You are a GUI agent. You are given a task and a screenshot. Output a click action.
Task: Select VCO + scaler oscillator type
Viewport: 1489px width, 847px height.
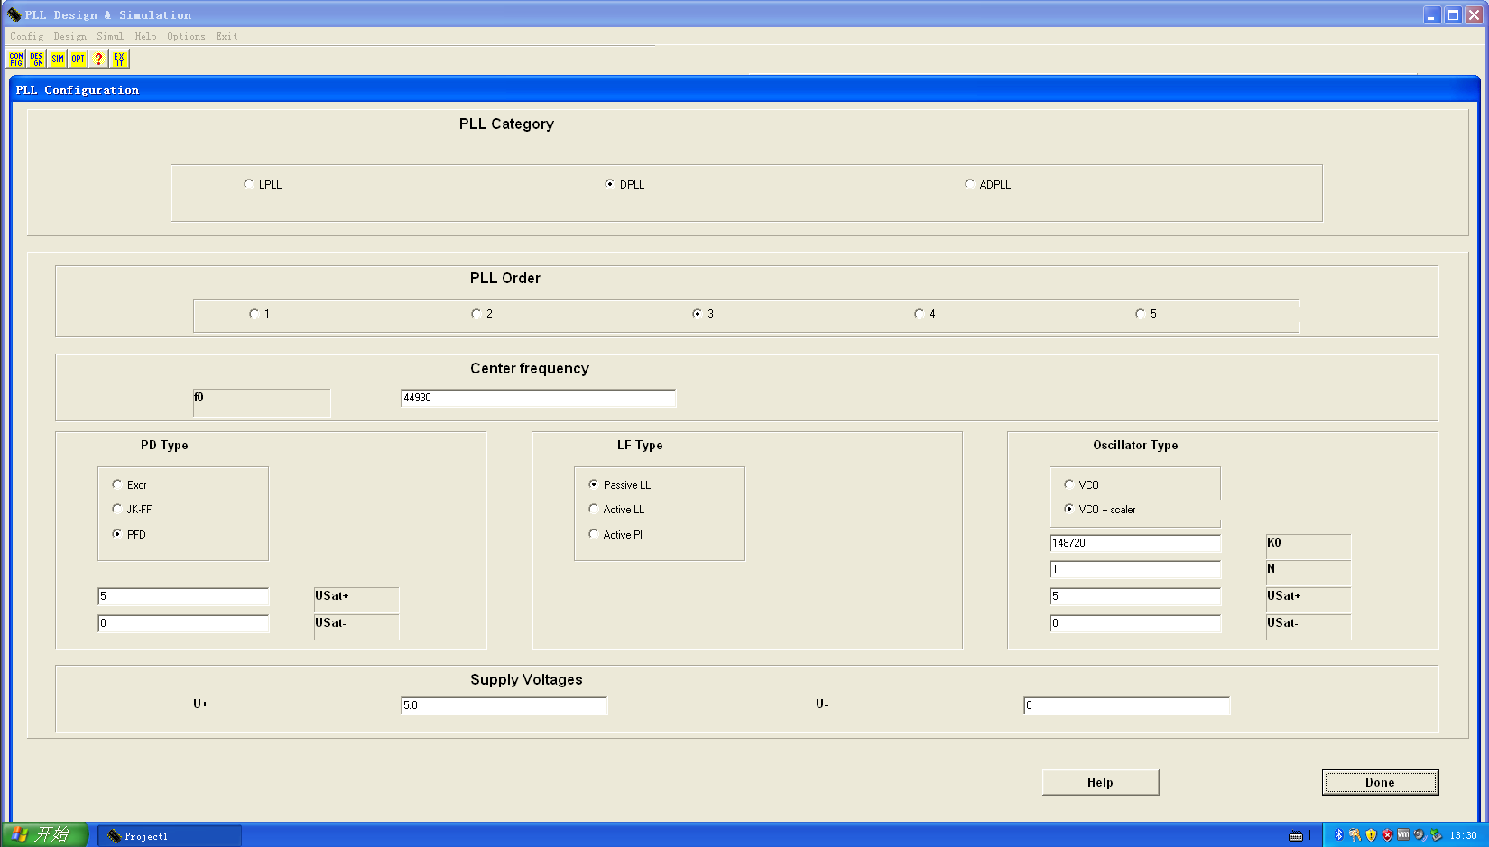click(x=1069, y=509)
